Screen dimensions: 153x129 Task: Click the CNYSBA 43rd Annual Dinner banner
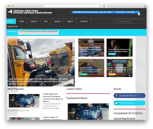[x=106, y=12]
